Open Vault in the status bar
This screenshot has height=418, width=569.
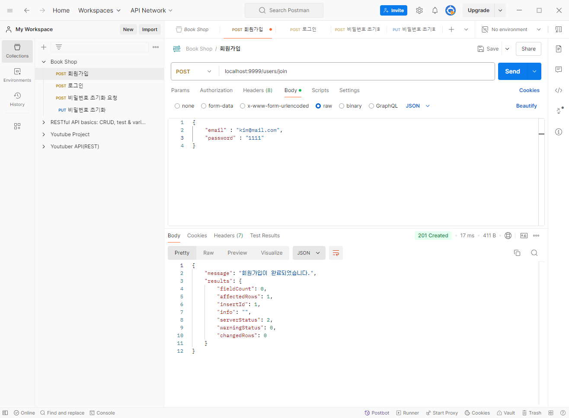click(506, 413)
